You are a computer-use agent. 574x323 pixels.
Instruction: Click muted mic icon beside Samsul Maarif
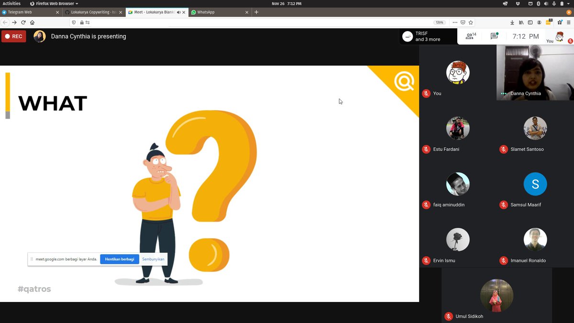503,205
